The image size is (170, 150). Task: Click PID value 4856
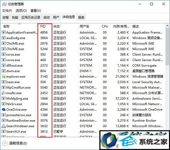point(44,32)
